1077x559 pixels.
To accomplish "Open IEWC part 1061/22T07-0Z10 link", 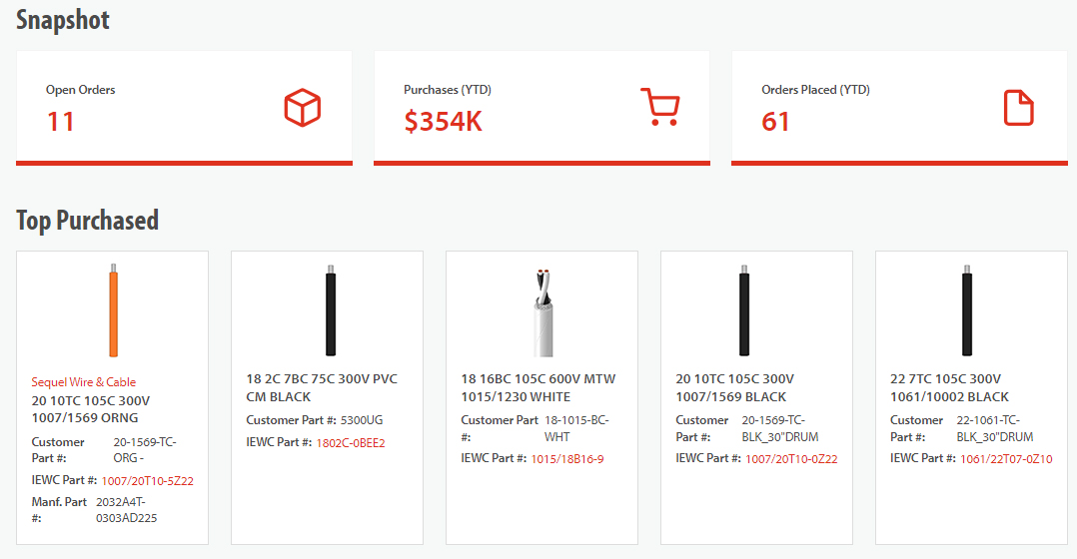I will point(1006,459).
